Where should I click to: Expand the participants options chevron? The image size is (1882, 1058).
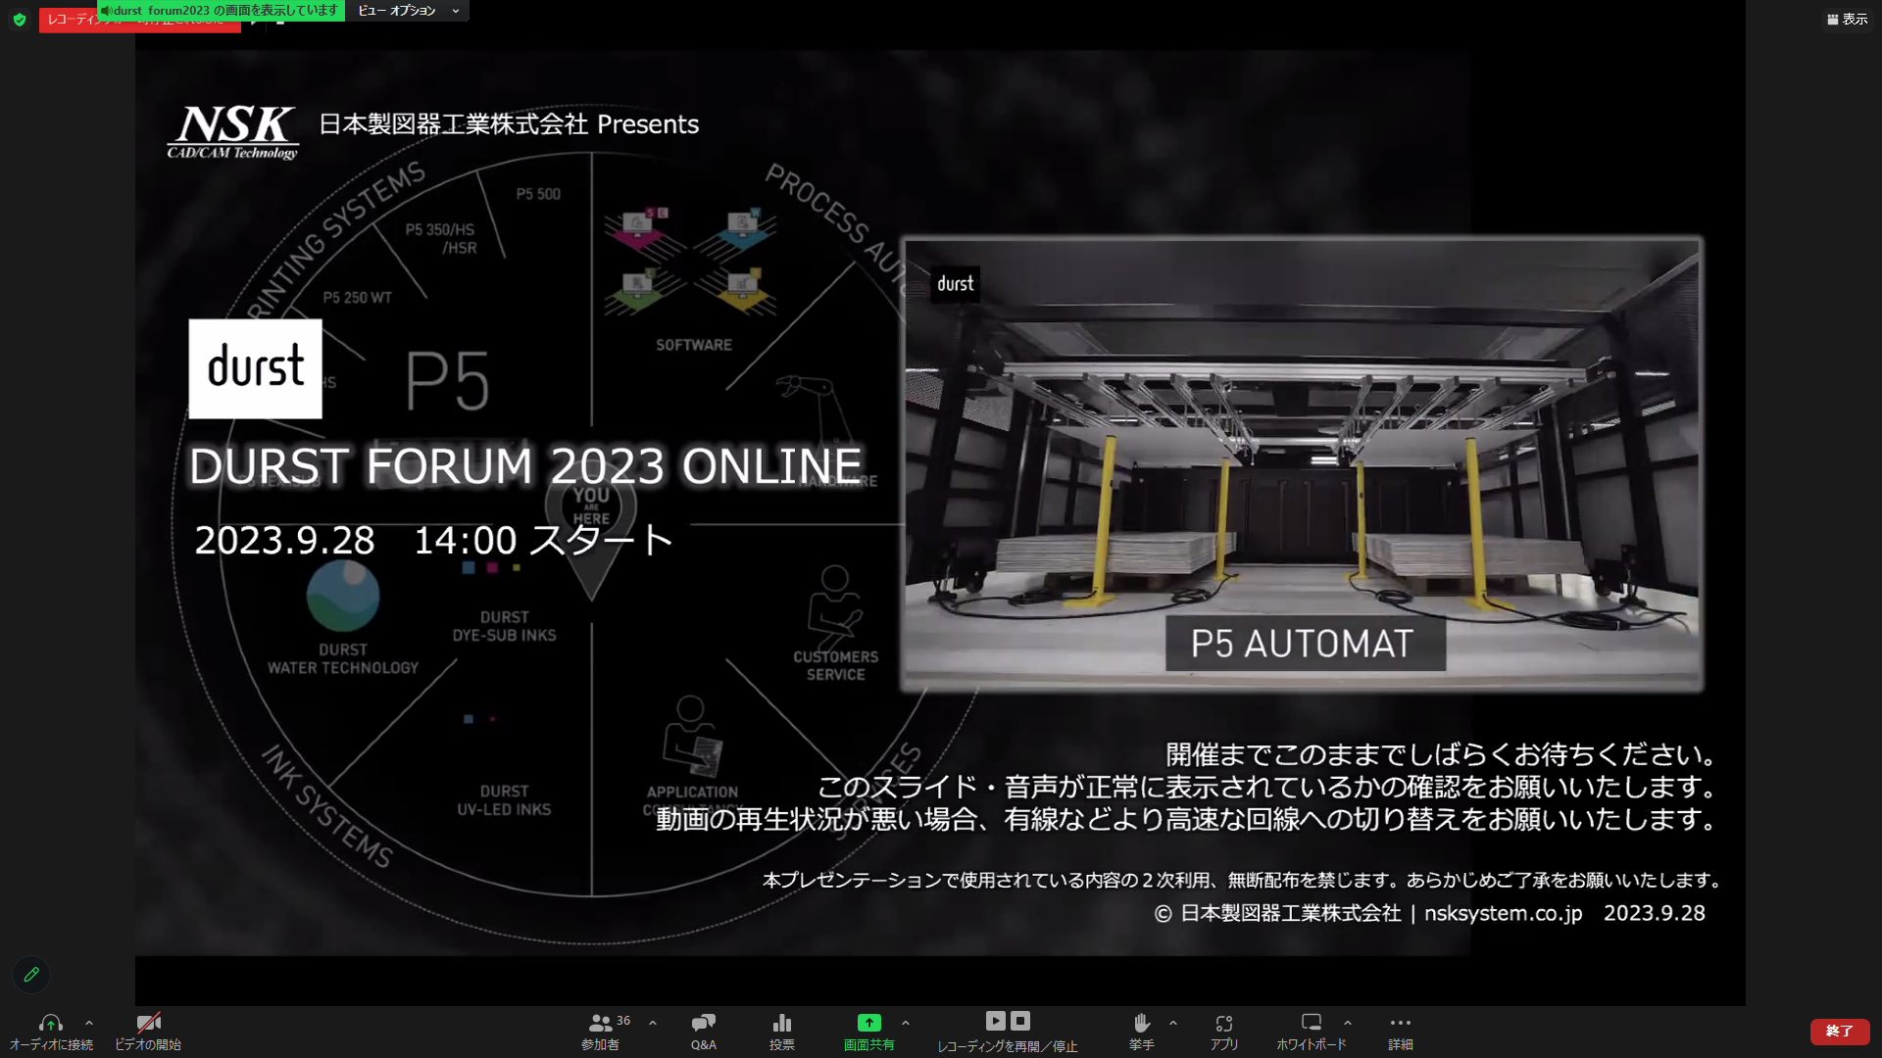coord(653,1023)
